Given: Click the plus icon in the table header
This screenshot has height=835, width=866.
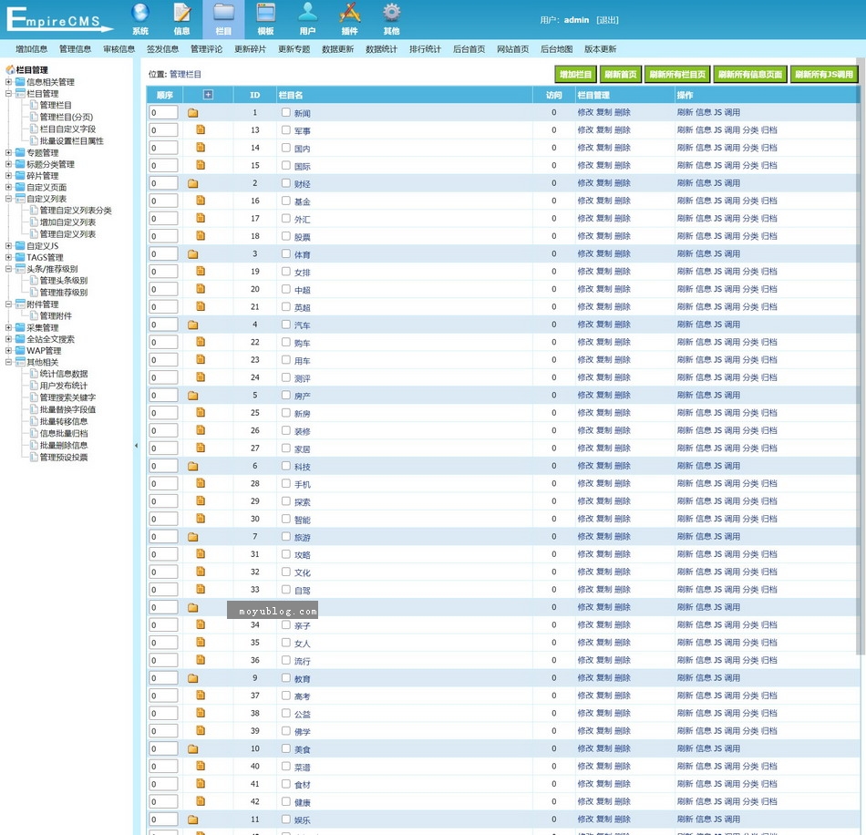Looking at the screenshot, I should (x=208, y=95).
